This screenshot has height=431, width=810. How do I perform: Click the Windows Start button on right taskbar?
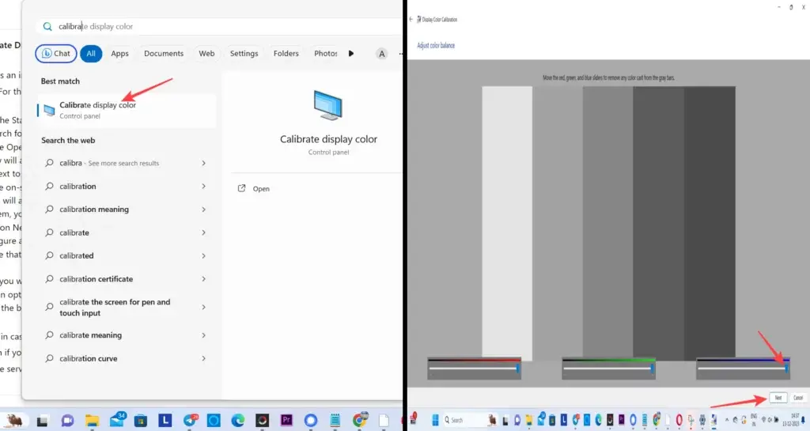coord(435,420)
